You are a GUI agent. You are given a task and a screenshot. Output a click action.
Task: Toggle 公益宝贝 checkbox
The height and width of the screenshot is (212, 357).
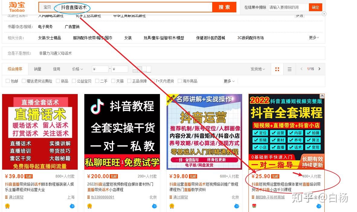tap(74, 81)
